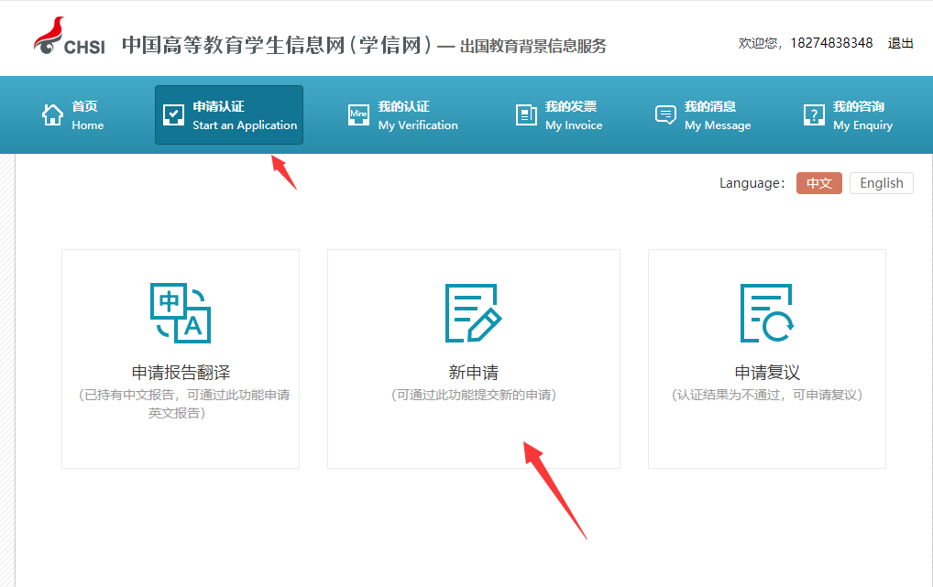Click the 申请复议 refresh document icon
This screenshot has width=933, height=587.
tap(766, 312)
